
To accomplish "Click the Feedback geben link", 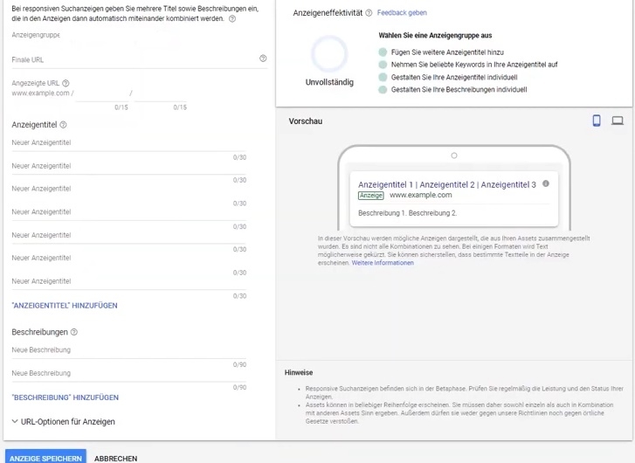I will pyautogui.click(x=402, y=13).
